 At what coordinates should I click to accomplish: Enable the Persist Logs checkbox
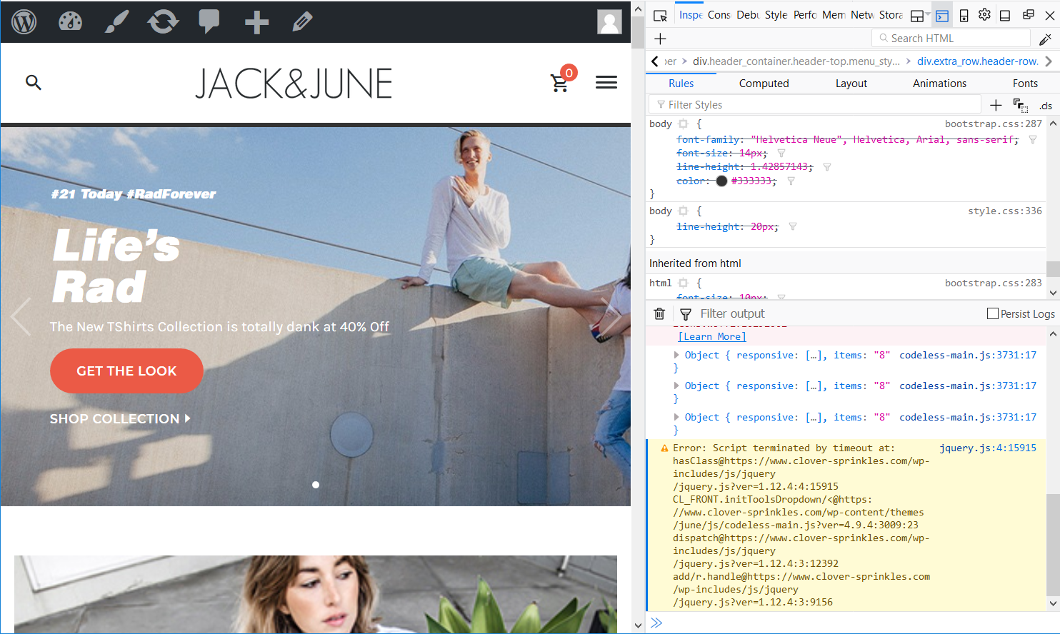coord(993,313)
